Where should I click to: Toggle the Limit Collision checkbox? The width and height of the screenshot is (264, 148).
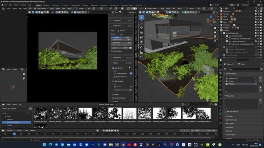[x=112, y=51]
